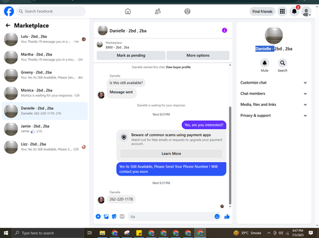Click chat scrollbar up arrow
Screen dimensions: 319x238
230,65
